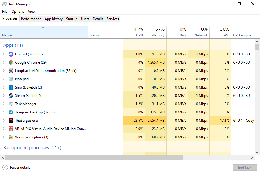
Task: Select the Steam process icon
Action: 11,96
